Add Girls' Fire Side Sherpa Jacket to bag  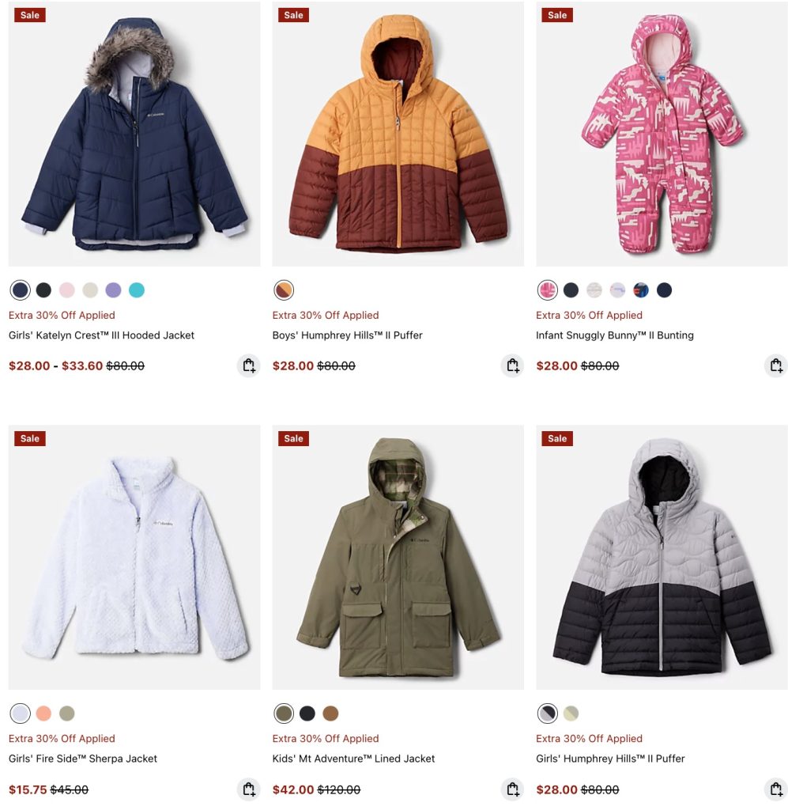[x=249, y=789]
